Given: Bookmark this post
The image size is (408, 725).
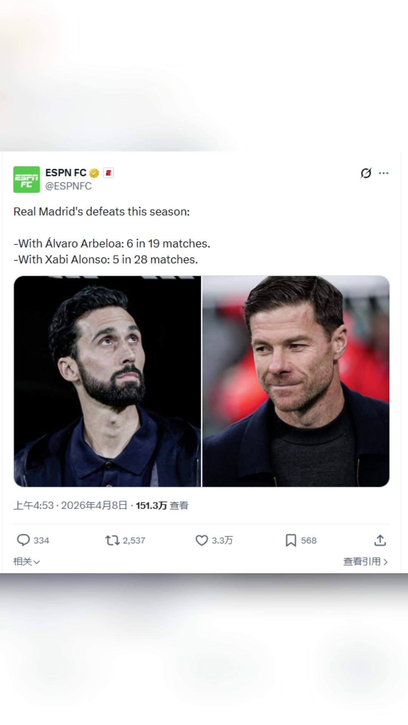Looking at the screenshot, I should (291, 540).
